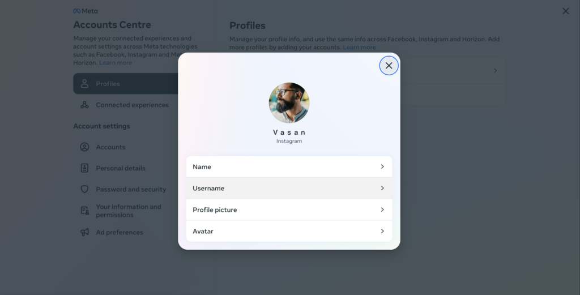Screen dimensions: 580x295
Task: Expand the Username row chevron
Action: [x=382, y=188]
